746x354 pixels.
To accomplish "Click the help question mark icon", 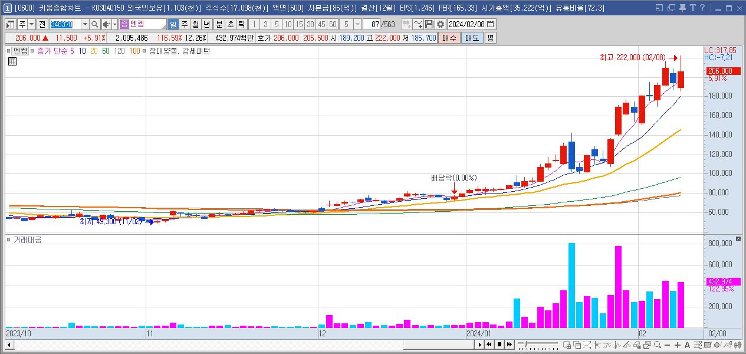I will (702, 8).
